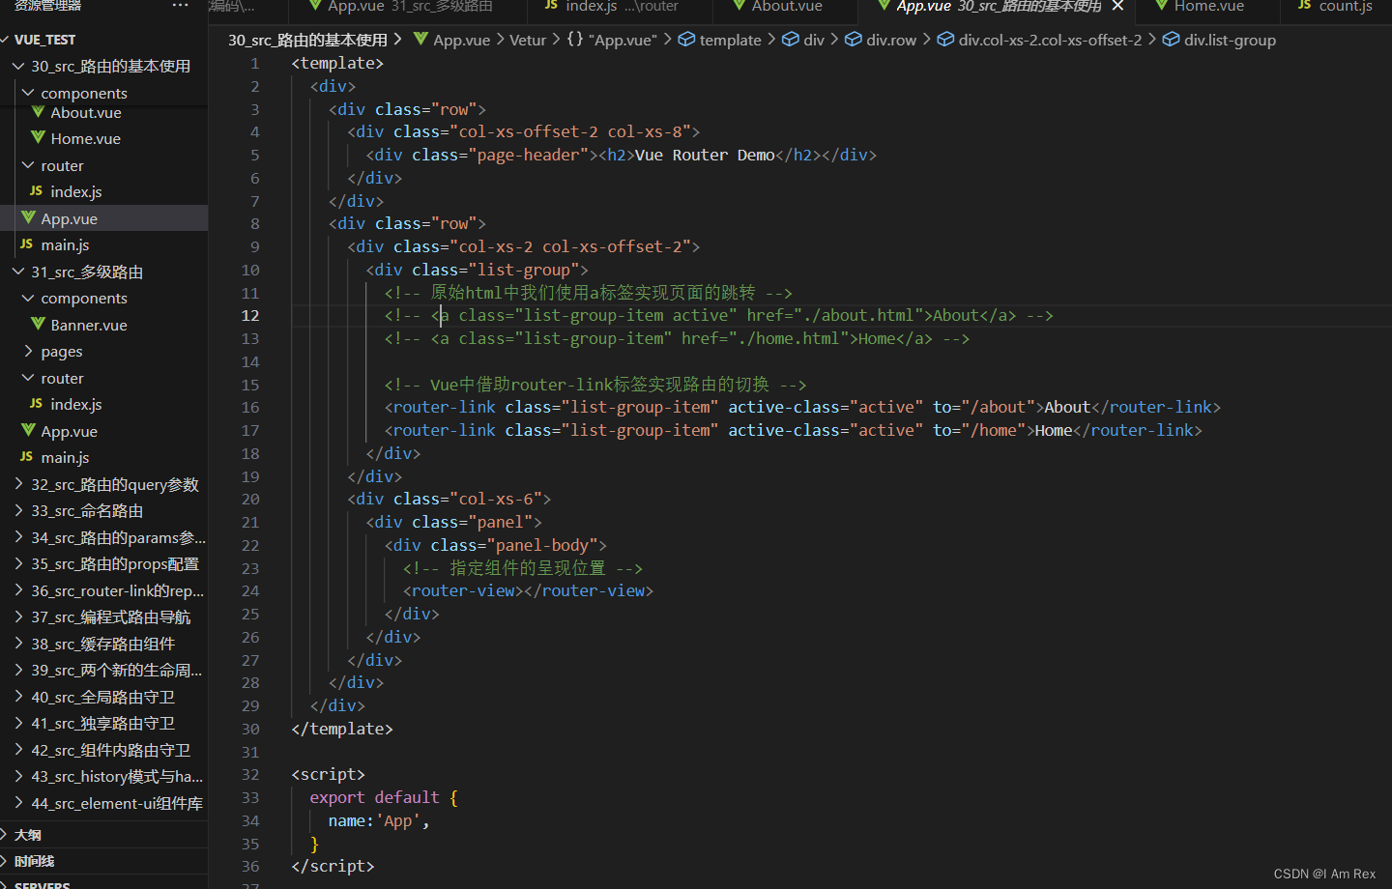Image resolution: width=1392 pixels, height=889 pixels.
Task: Click the Vue icon of App.vue in 31_src
Action: (28, 431)
